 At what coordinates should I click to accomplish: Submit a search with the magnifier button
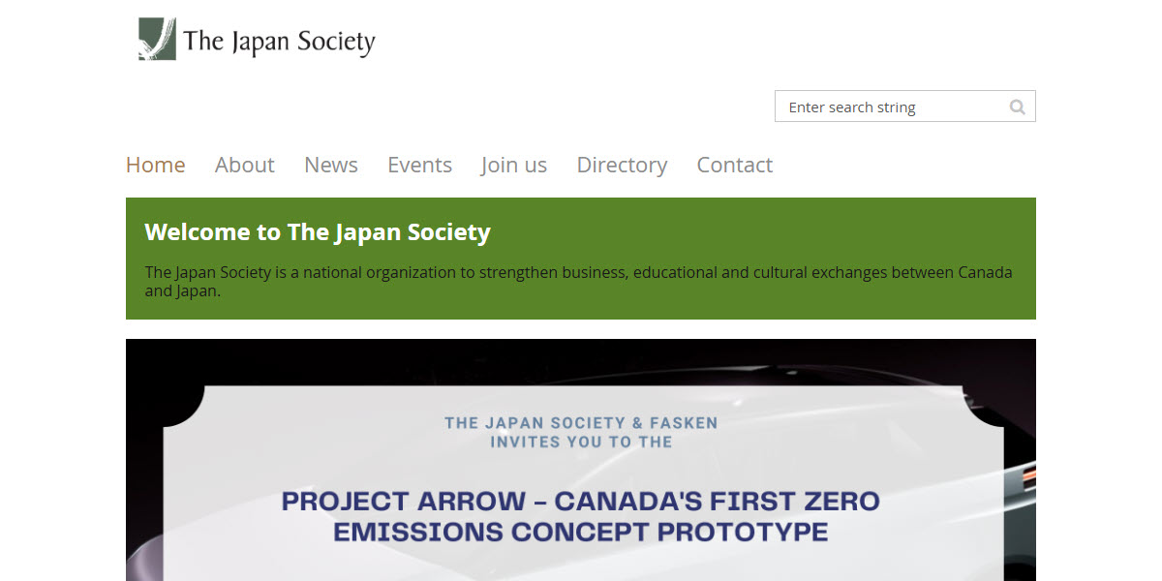1017,107
